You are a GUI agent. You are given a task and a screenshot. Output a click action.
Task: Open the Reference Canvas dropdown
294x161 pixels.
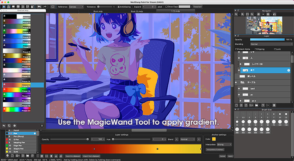[x=76, y=7]
